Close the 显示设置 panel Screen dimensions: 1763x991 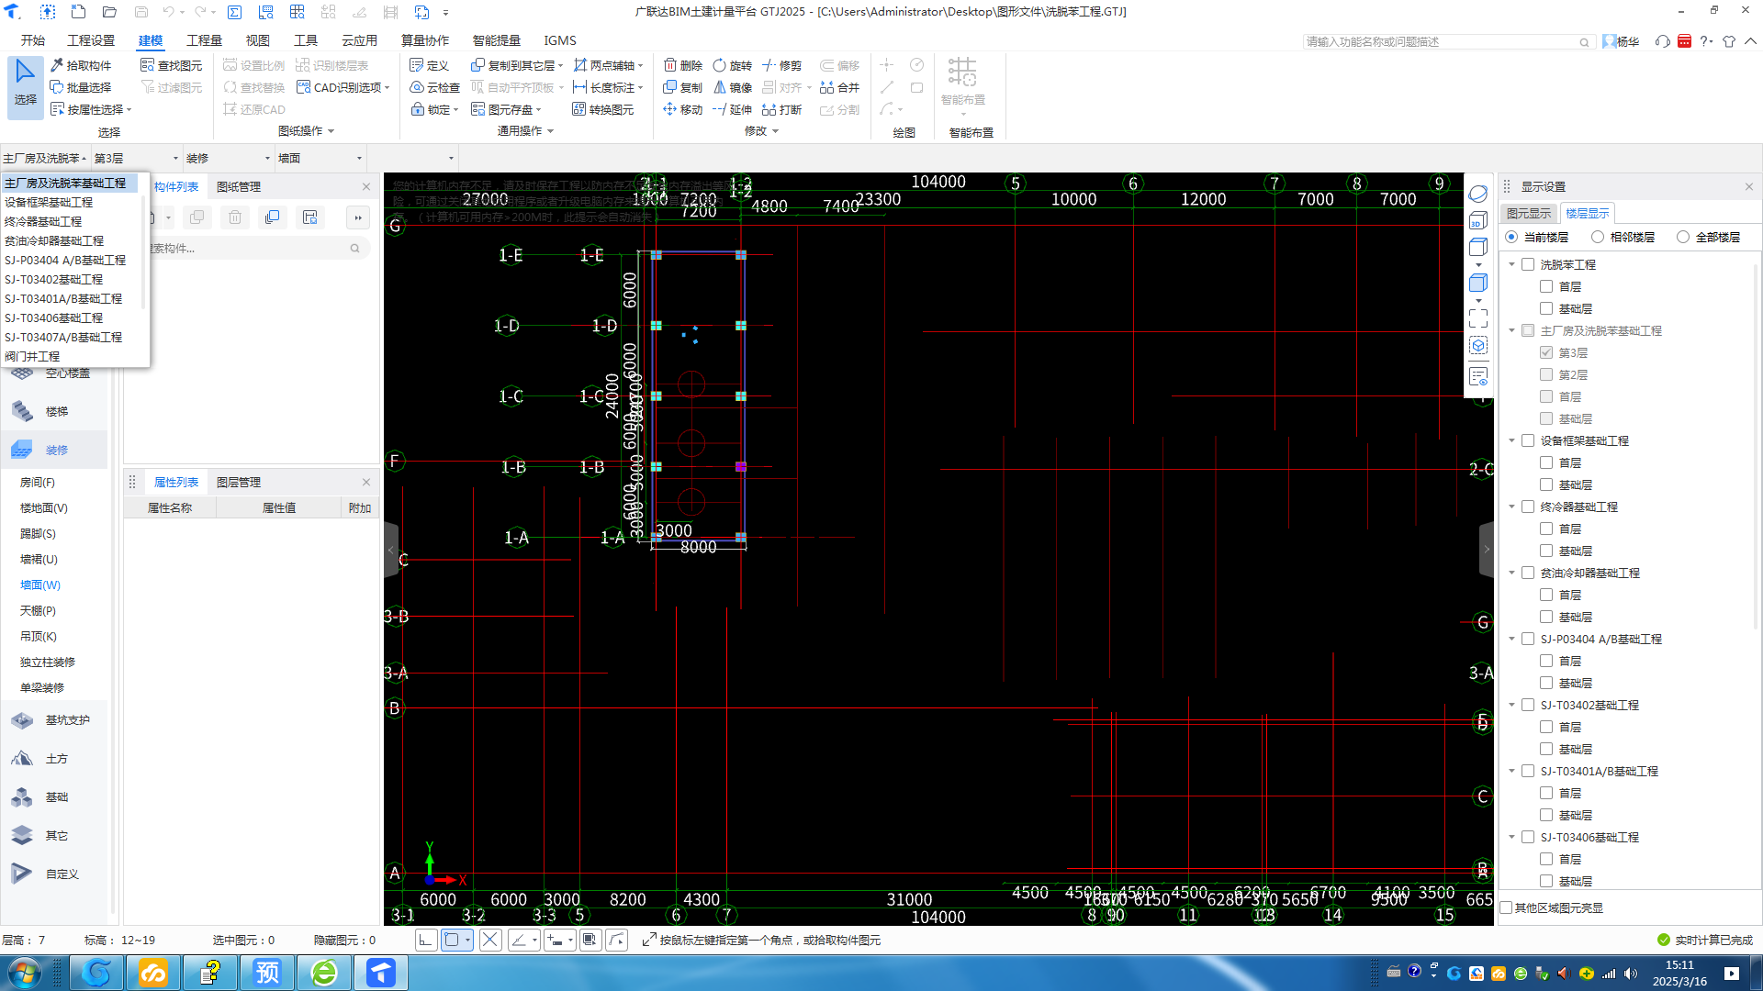point(1748,186)
